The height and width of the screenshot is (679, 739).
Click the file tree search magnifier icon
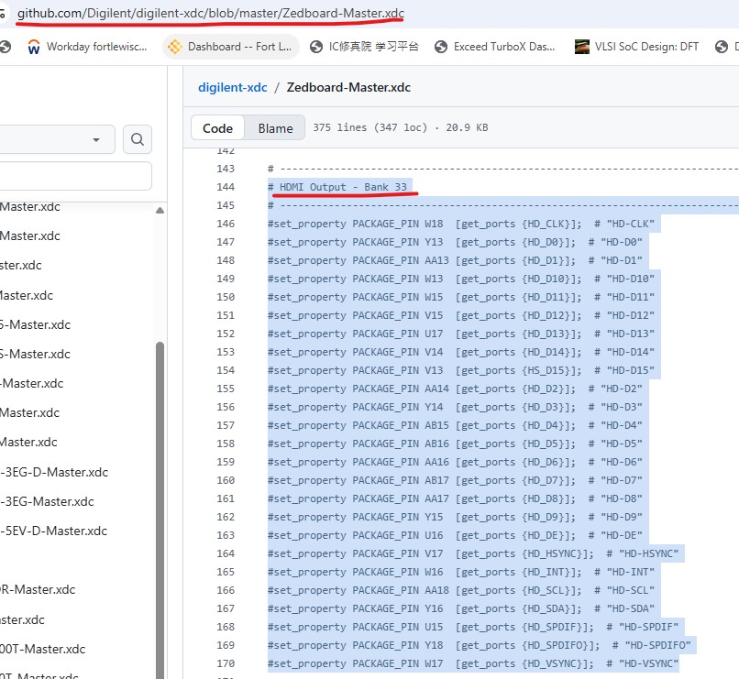click(138, 139)
